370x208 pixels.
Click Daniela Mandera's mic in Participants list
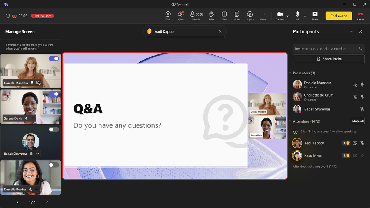362,84
